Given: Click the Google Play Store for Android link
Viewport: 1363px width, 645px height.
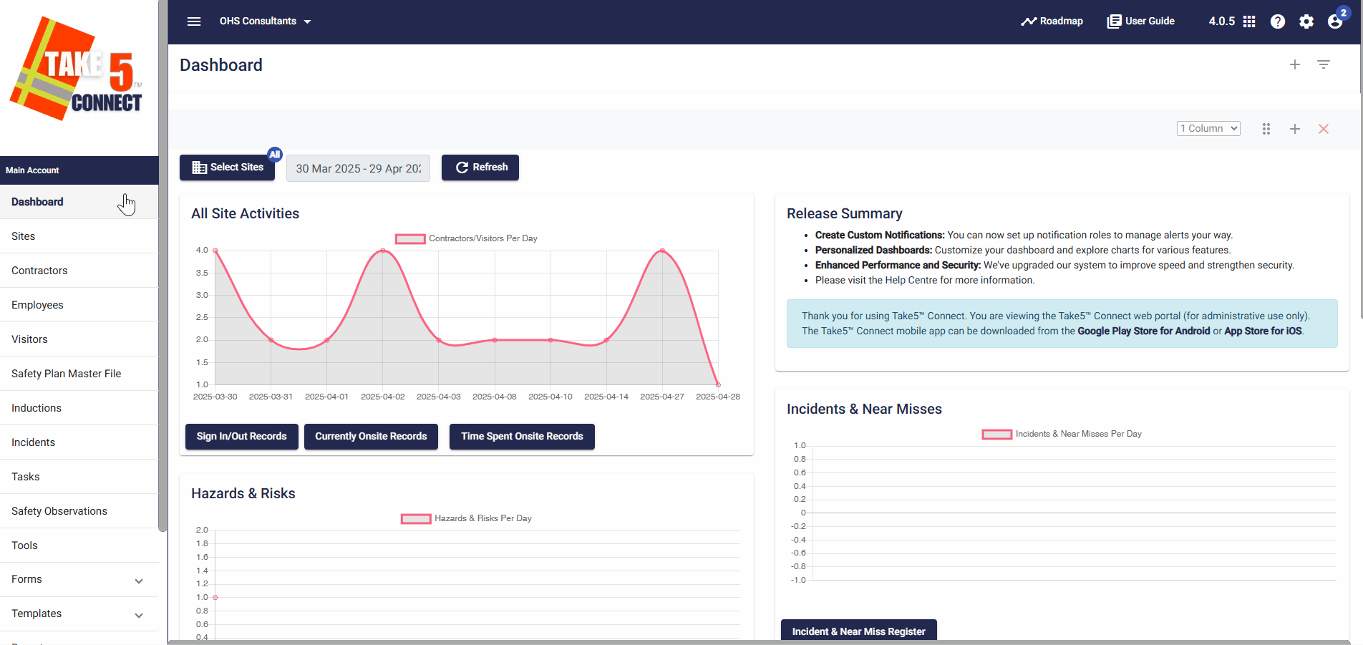Looking at the screenshot, I should pos(1143,331).
